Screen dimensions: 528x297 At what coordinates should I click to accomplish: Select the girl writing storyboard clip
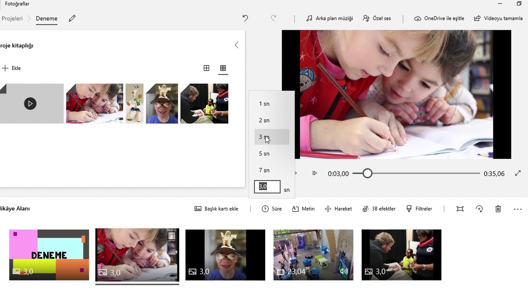(137, 255)
